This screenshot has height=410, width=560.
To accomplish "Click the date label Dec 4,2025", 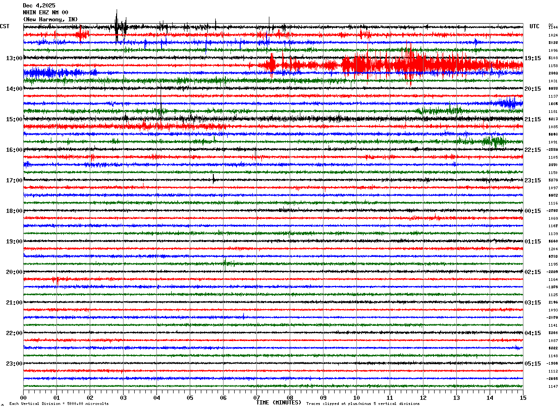I will (x=39, y=6).
